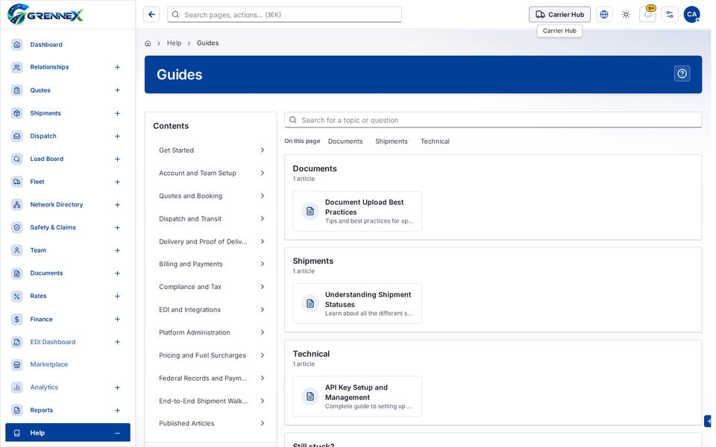716x447 pixels.
Task: Click the Help breadcrumb link
Action: coord(174,43)
